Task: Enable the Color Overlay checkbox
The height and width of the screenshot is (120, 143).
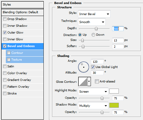Action: click(5, 73)
